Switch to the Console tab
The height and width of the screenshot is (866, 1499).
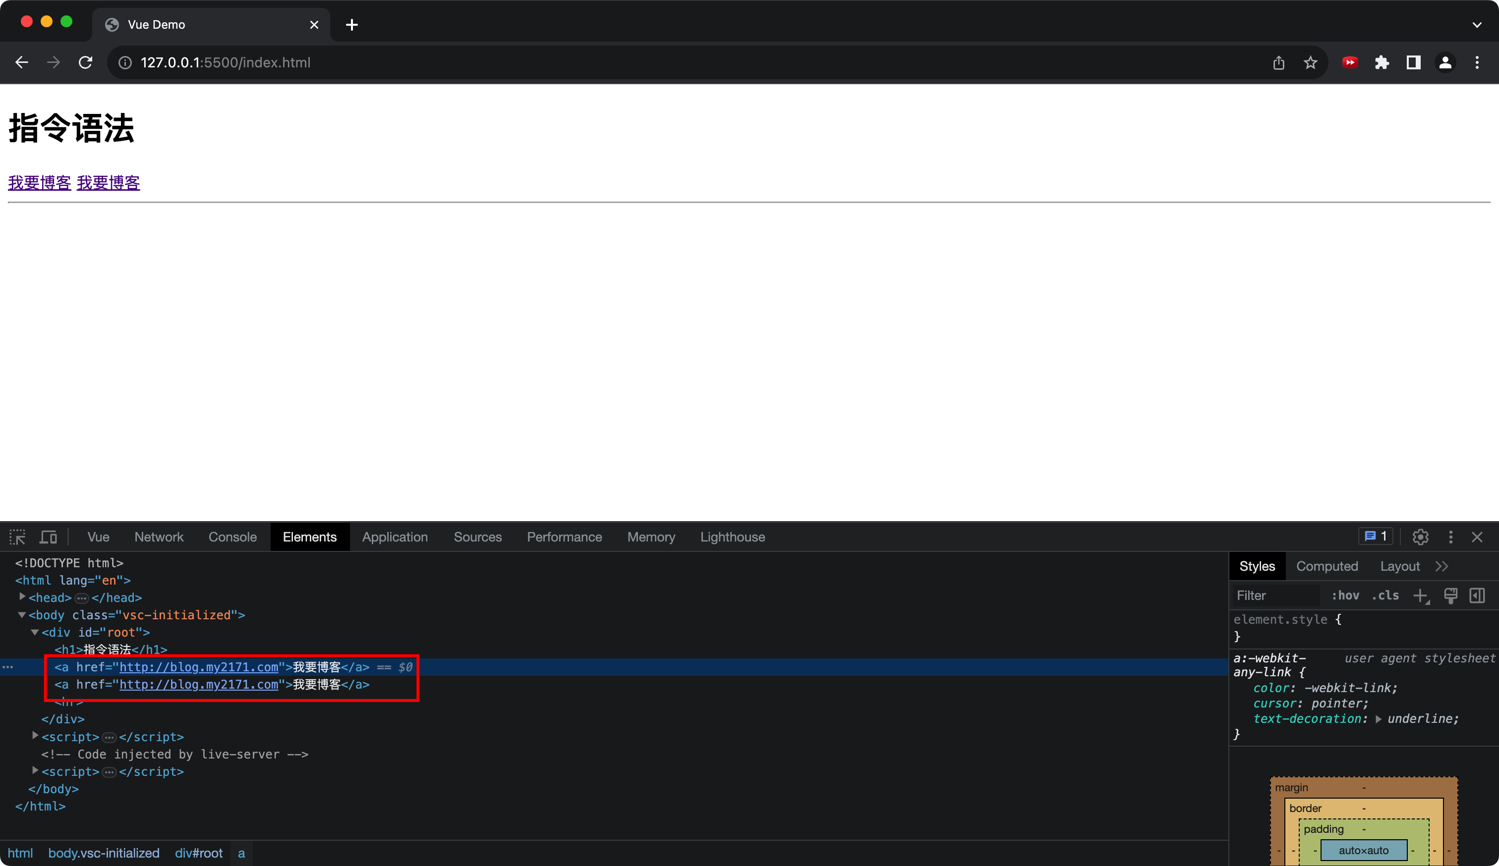coord(232,538)
